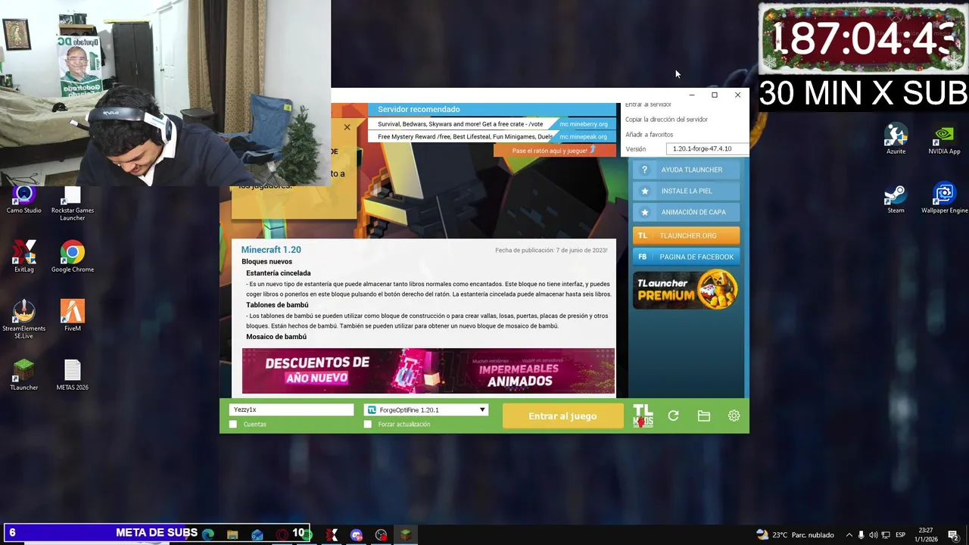Open the game folder icon in TLauncher
The height and width of the screenshot is (545, 969).
click(704, 416)
